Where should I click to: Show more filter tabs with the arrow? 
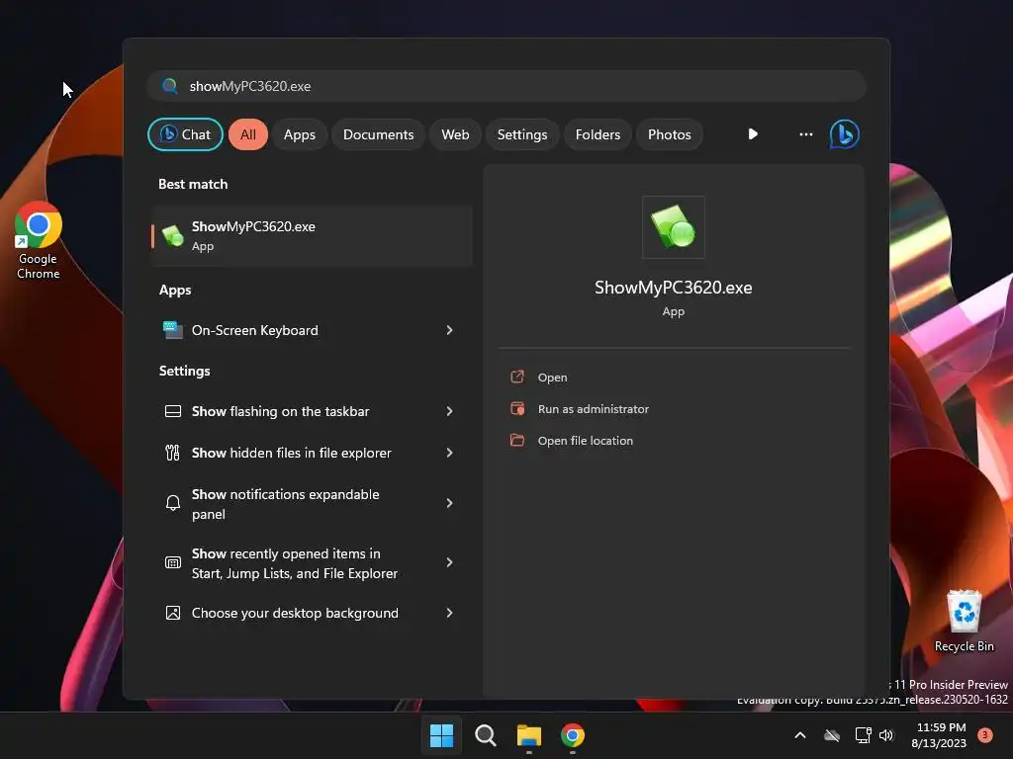pyautogui.click(x=753, y=134)
